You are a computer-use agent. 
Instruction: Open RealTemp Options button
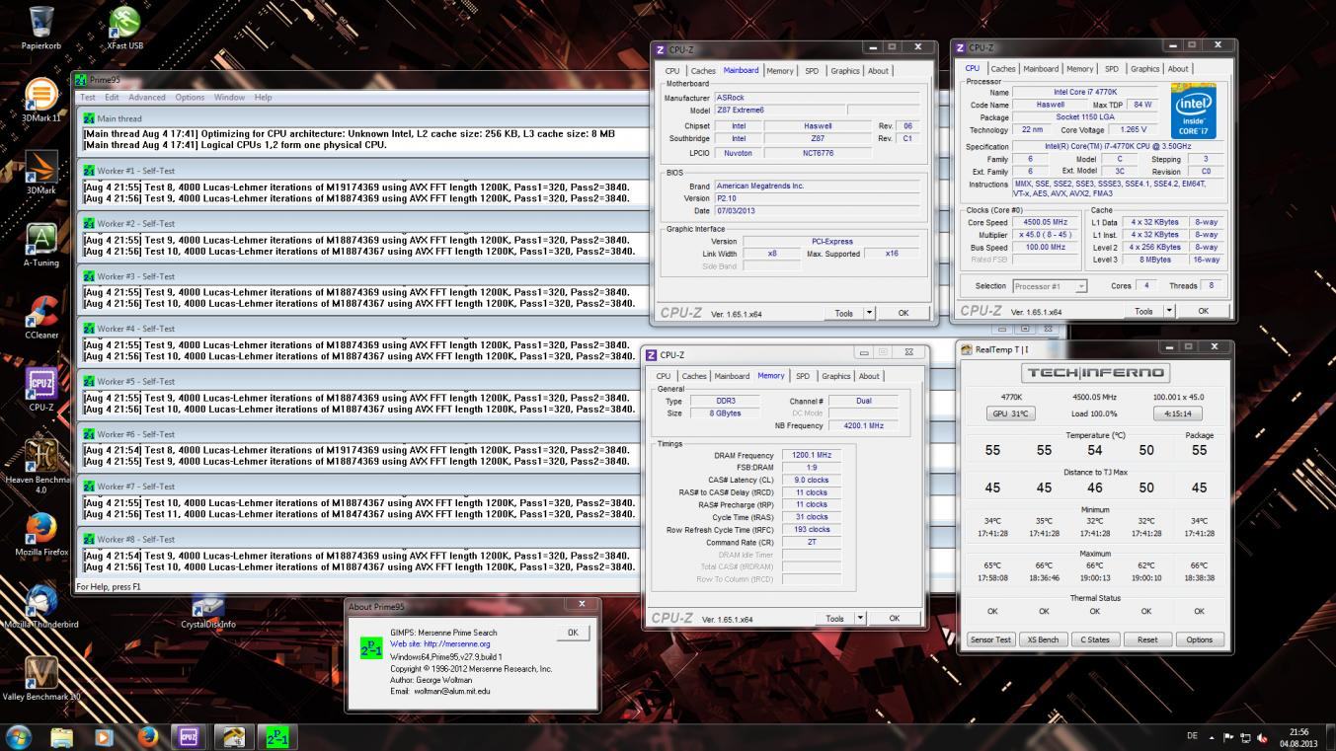[1200, 639]
